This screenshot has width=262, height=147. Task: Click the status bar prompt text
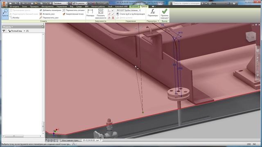(36, 144)
